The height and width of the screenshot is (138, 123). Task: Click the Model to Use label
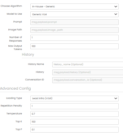click(x=14, y=14)
